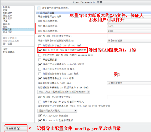Toggle 导入 MTEXT 时创建多行注解 checkbox
This screenshot has height=132, width=151.
(x=40, y=120)
